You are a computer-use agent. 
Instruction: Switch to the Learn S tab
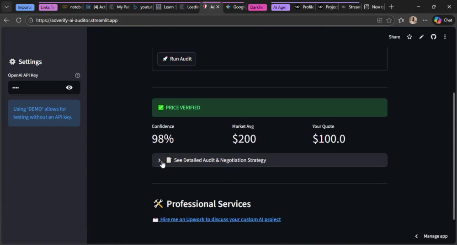(166, 7)
